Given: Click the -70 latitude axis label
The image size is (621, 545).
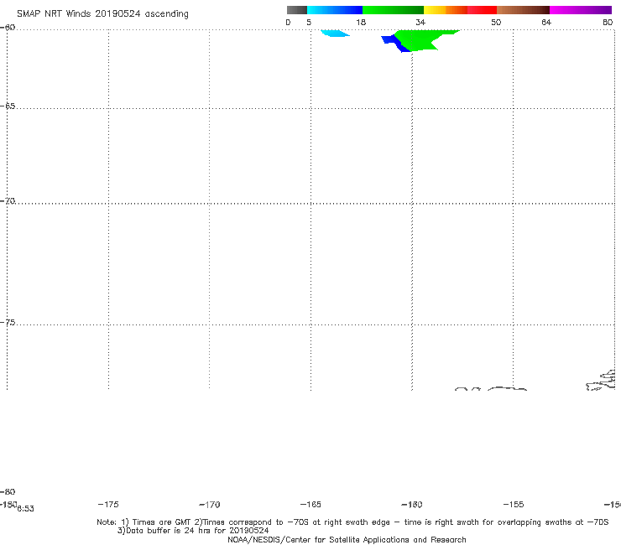Looking at the screenshot, I should coord(8,201).
